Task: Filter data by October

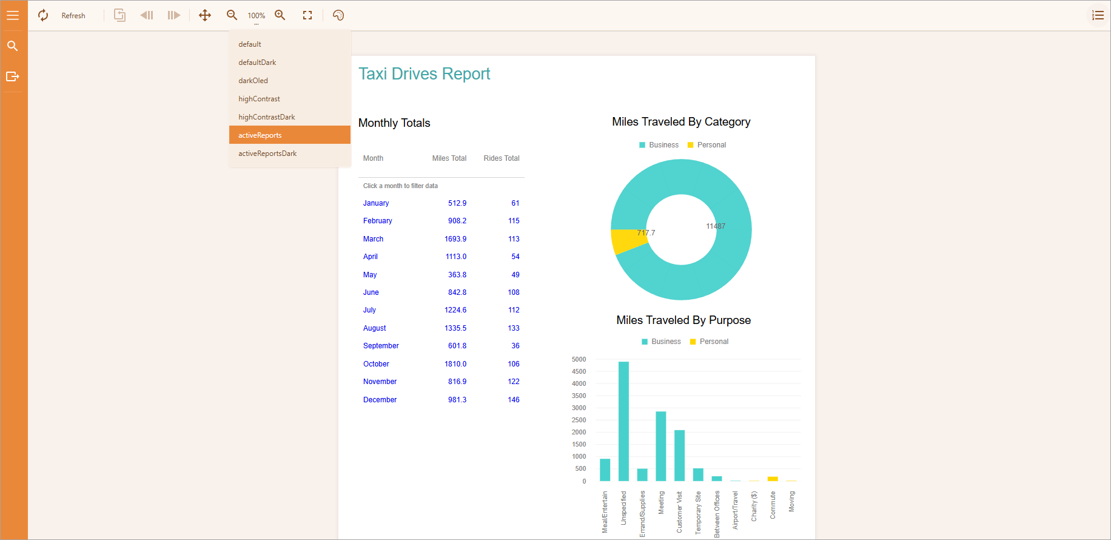Action: click(x=376, y=364)
